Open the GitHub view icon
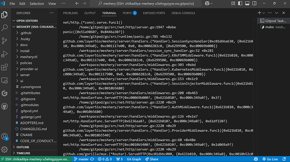Viewport: 290px width, 162px height. [x=5, y=106]
